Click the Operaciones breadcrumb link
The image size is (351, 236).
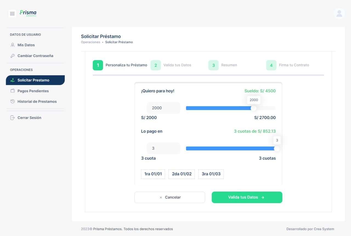click(x=90, y=42)
